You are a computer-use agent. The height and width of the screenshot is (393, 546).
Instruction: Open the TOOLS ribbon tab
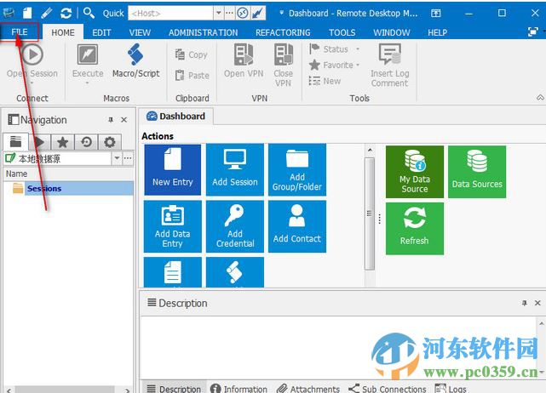(342, 32)
